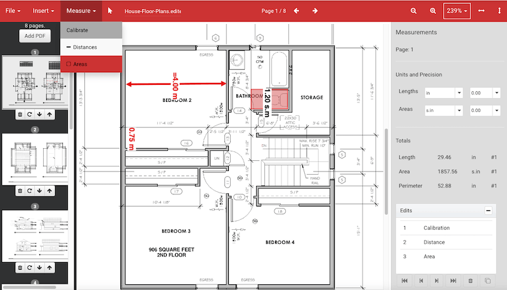507x290 pixels.
Task: Fit page to height icon
Action: click(499, 11)
